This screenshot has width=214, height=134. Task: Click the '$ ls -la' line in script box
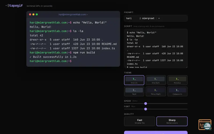coord(132,39)
